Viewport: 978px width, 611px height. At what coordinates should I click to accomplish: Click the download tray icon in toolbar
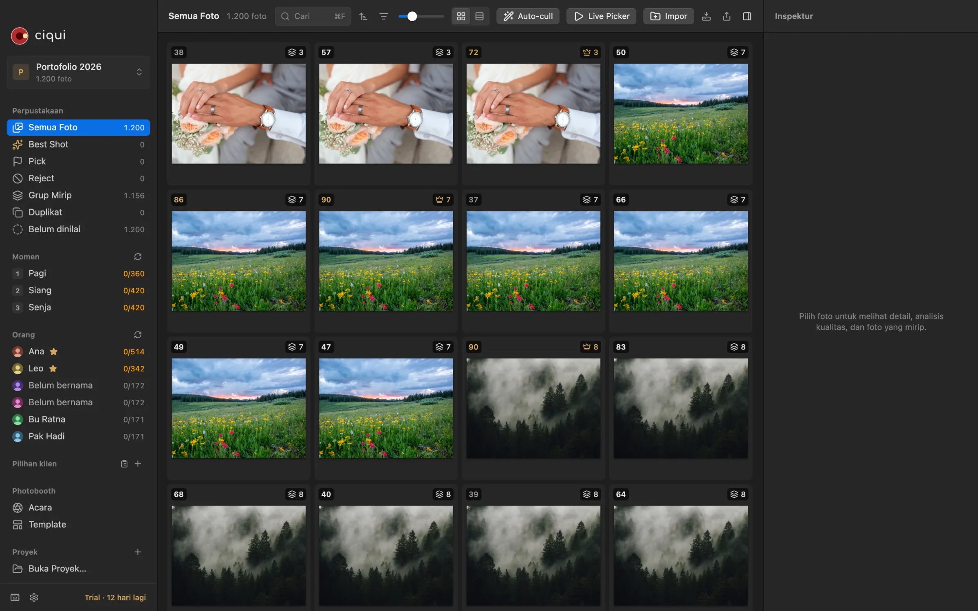pyautogui.click(x=706, y=16)
